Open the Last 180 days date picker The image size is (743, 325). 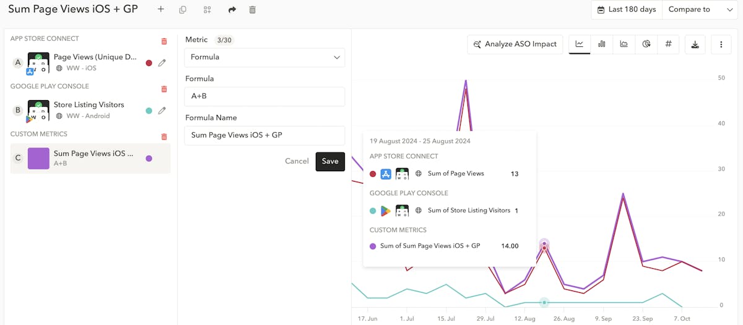point(627,10)
